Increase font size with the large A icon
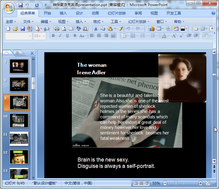The image size is (219, 189). [x=174, y=36]
